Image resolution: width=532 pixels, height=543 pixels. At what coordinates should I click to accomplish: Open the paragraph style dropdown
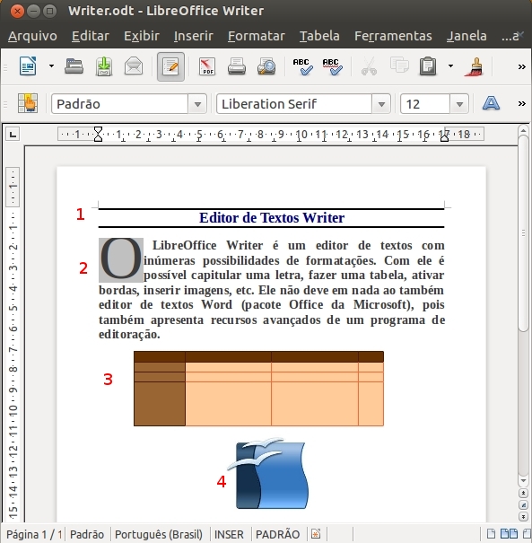[x=197, y=104]
